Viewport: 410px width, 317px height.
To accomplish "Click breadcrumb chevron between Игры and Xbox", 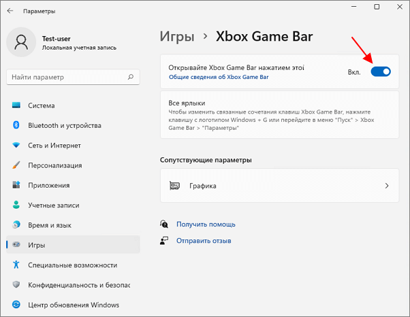I will coord(206,36).
